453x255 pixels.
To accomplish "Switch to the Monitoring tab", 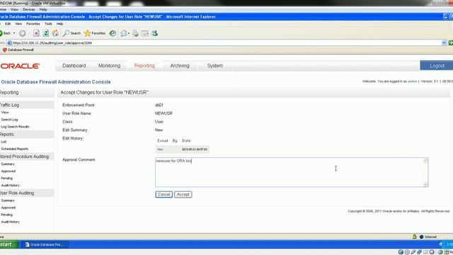I will (109, 66).
